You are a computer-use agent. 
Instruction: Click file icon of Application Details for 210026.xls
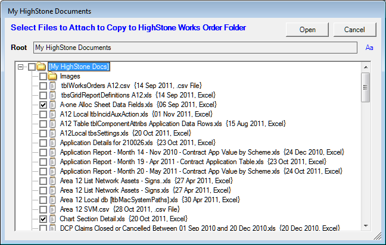pos(52,143)
